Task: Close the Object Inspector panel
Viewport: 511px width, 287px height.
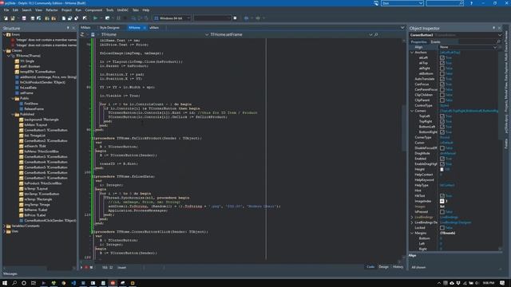Action: pyautogui.click(x=499, y=29)
